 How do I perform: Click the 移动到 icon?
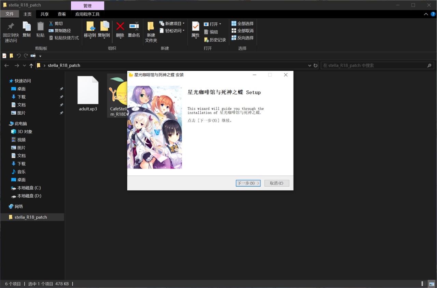[x=90, y=26]
